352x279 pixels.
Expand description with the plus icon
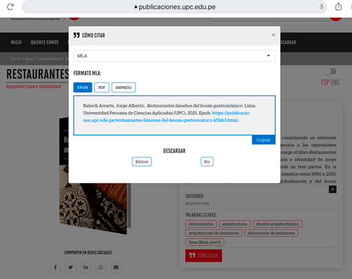pos(333,189)
